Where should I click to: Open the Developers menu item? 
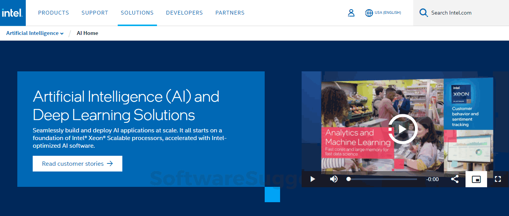[x=184, y=13]
